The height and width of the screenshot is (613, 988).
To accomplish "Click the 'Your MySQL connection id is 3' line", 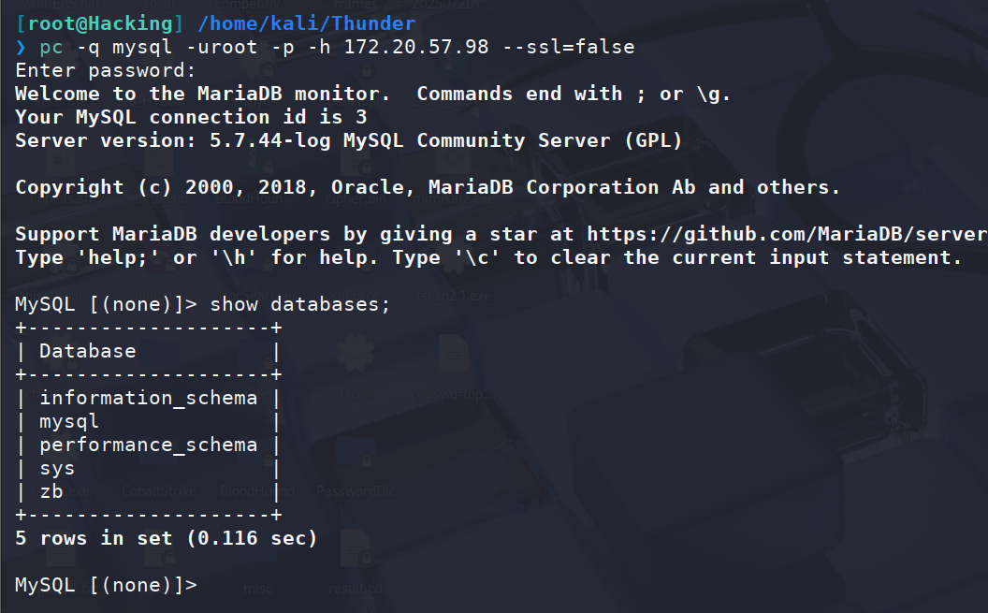I will [191, 117].
